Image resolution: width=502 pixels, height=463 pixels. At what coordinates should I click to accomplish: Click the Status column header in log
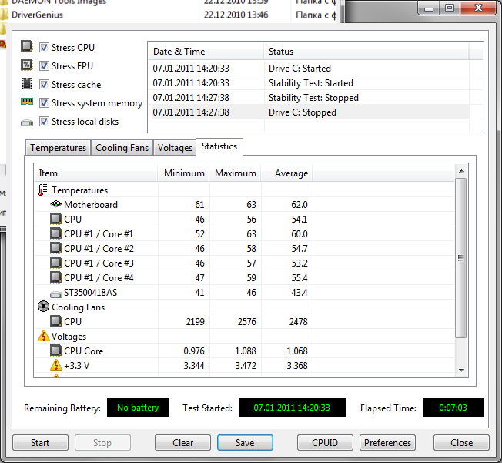[366, 52]
